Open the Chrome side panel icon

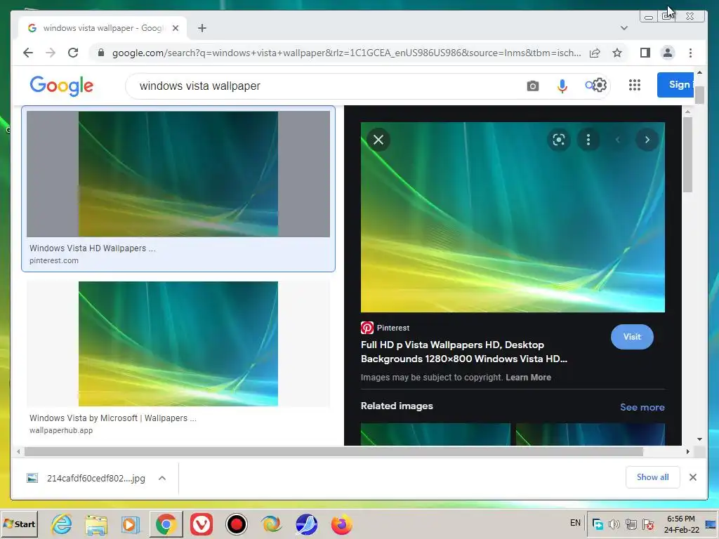click(x=645, y=53)
